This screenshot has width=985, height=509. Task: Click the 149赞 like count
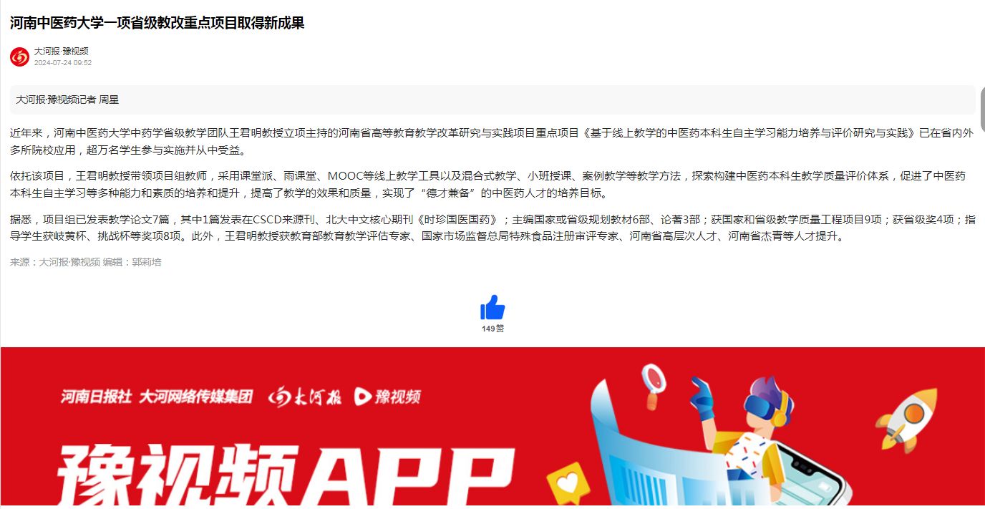pos(492,329)
